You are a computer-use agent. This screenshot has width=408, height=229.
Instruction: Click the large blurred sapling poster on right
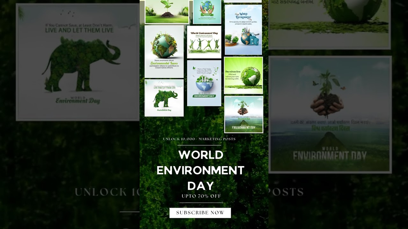coord(330,115)
